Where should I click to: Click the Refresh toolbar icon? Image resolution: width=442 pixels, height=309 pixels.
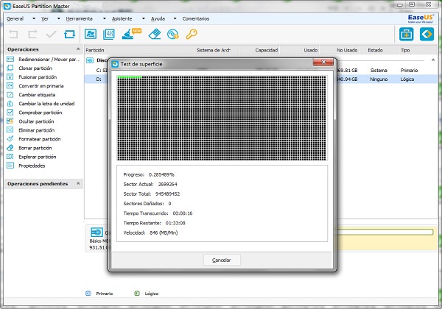[x=69, y=35]
